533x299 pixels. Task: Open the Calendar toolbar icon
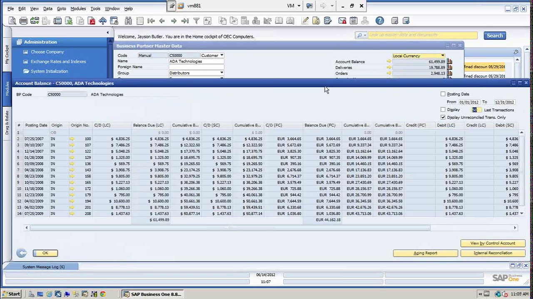354,21
